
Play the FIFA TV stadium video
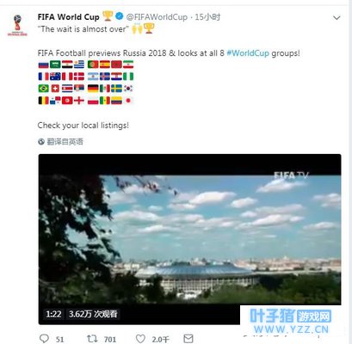click(x=189, y=239)
